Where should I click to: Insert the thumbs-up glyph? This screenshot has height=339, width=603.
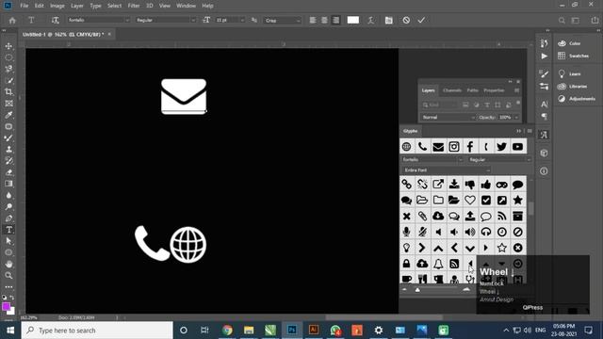pyautogui.click(x=486, y=185)
